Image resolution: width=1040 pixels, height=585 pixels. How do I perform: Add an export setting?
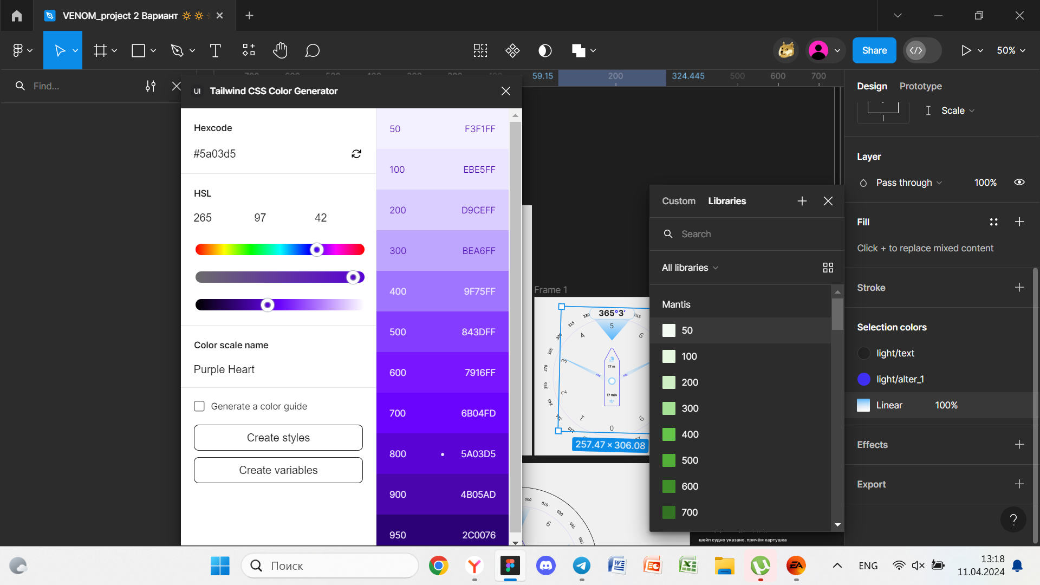point(1019,484)
